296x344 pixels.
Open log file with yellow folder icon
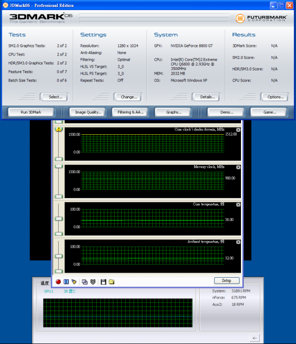click(x=111, y=281)
